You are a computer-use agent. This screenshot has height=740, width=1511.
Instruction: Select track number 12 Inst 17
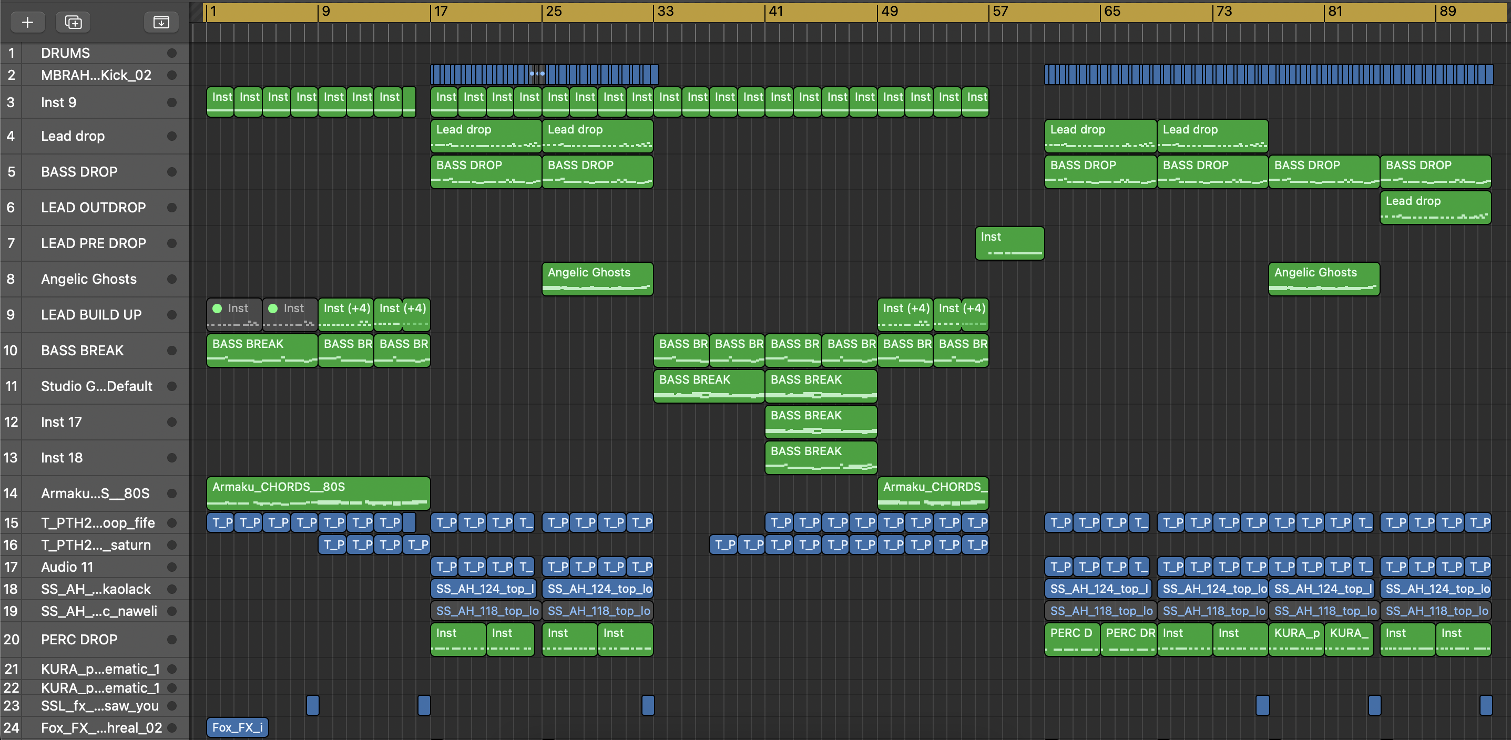coord(62,422)
